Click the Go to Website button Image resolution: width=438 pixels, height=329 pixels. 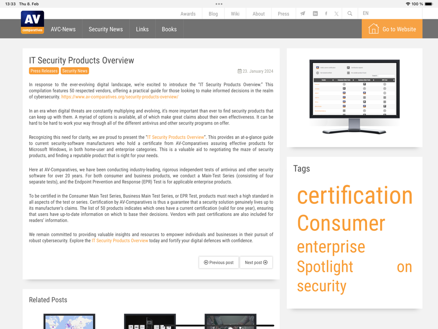[x=392, y=29]
